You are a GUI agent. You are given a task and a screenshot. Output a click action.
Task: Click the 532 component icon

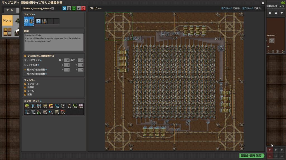tap(63, 106)
